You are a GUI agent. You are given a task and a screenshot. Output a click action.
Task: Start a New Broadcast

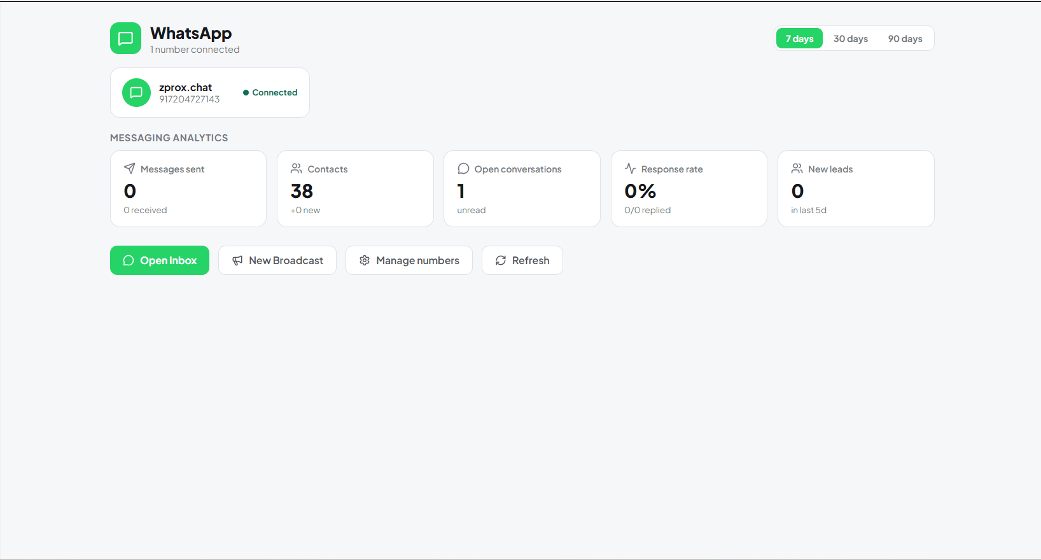coord(277,260)
